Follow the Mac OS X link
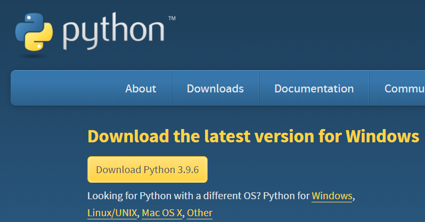 (162, 213)
